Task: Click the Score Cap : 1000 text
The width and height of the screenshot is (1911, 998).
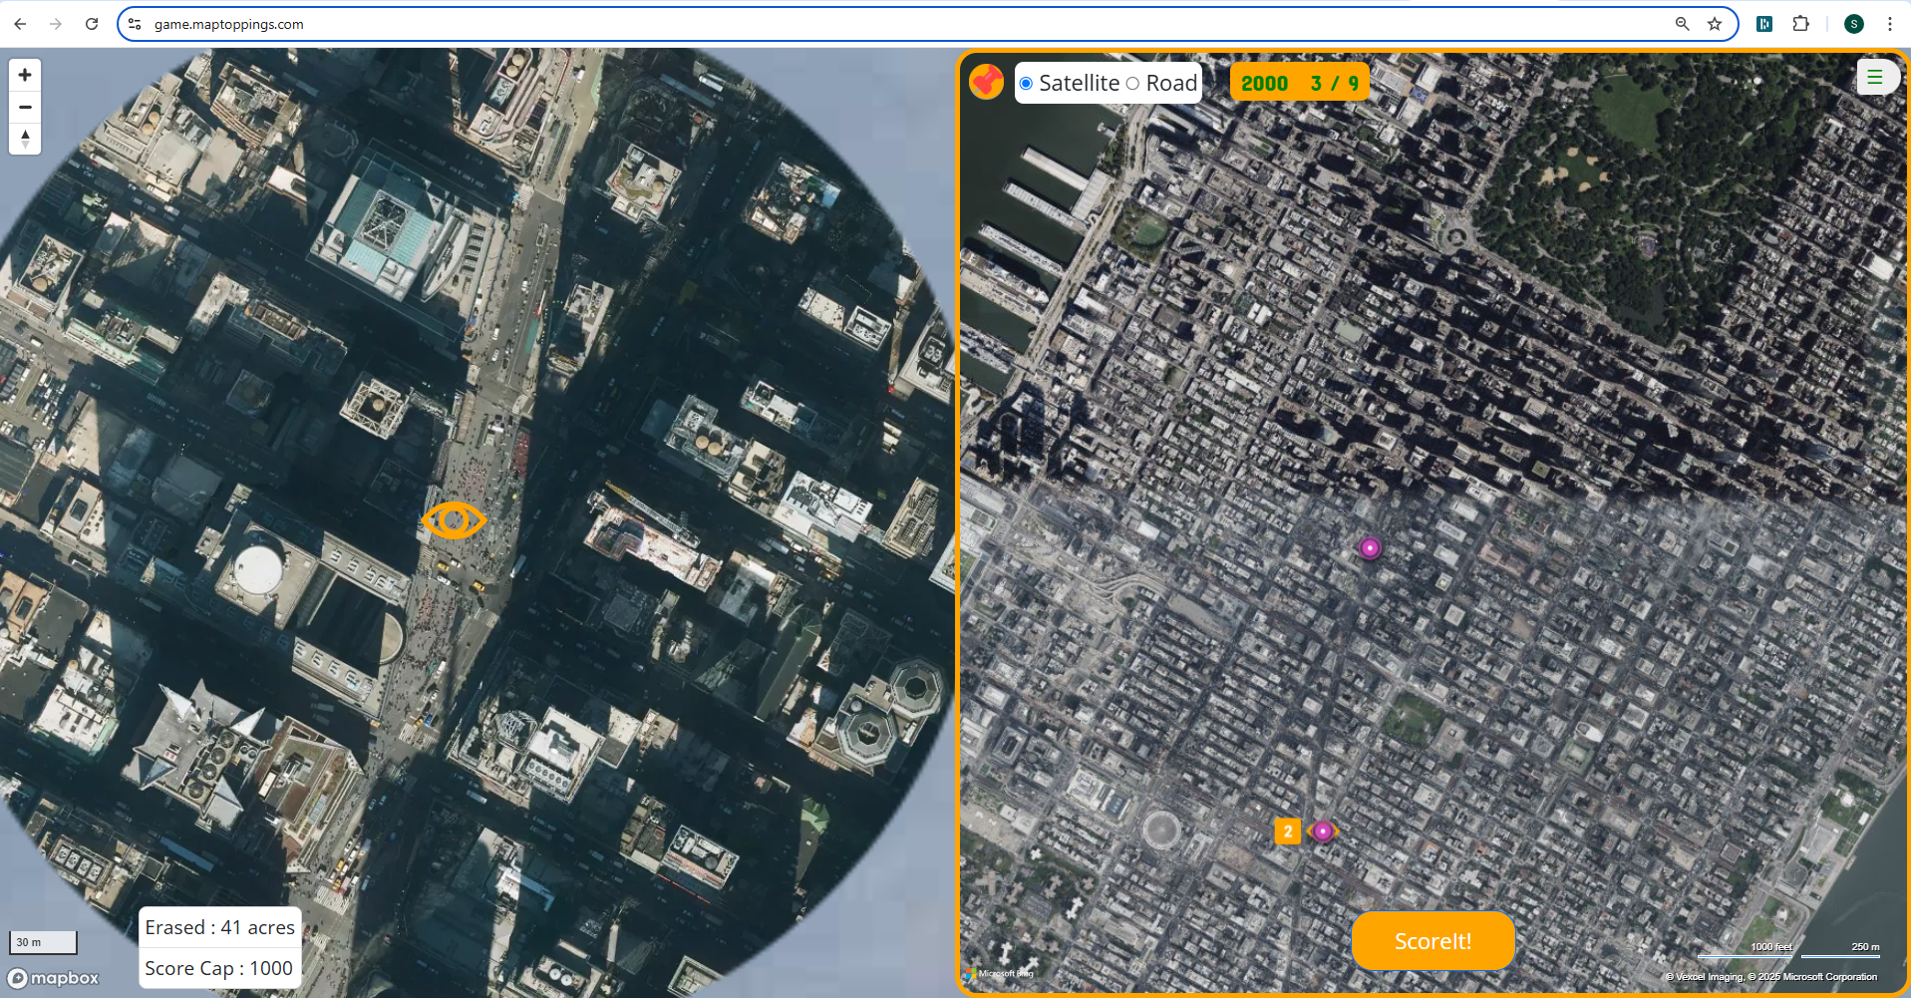Action: pyautogui.click(x=218, y=968)
